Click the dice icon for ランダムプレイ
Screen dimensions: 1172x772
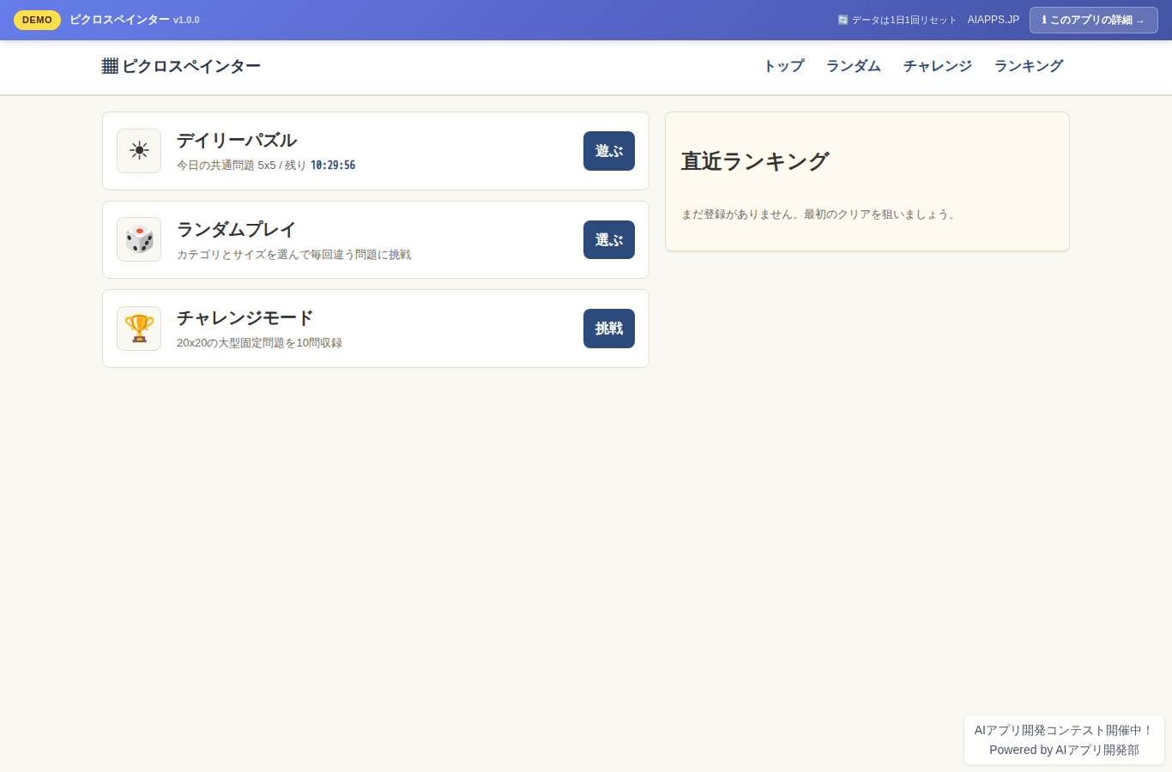[x=139, y=239]
